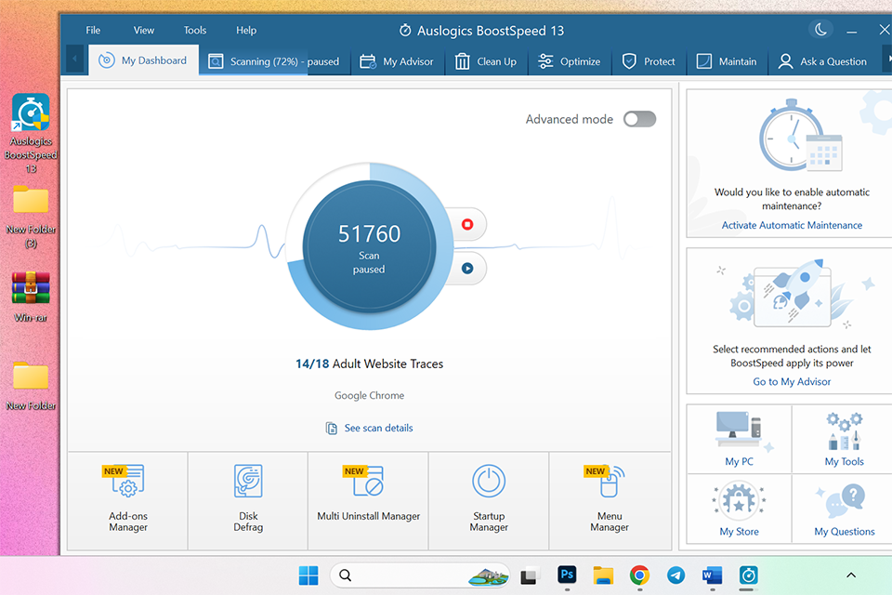Click the See scan details link
Image resolution: width=892 pixels, height=595 pixels.
378,428
